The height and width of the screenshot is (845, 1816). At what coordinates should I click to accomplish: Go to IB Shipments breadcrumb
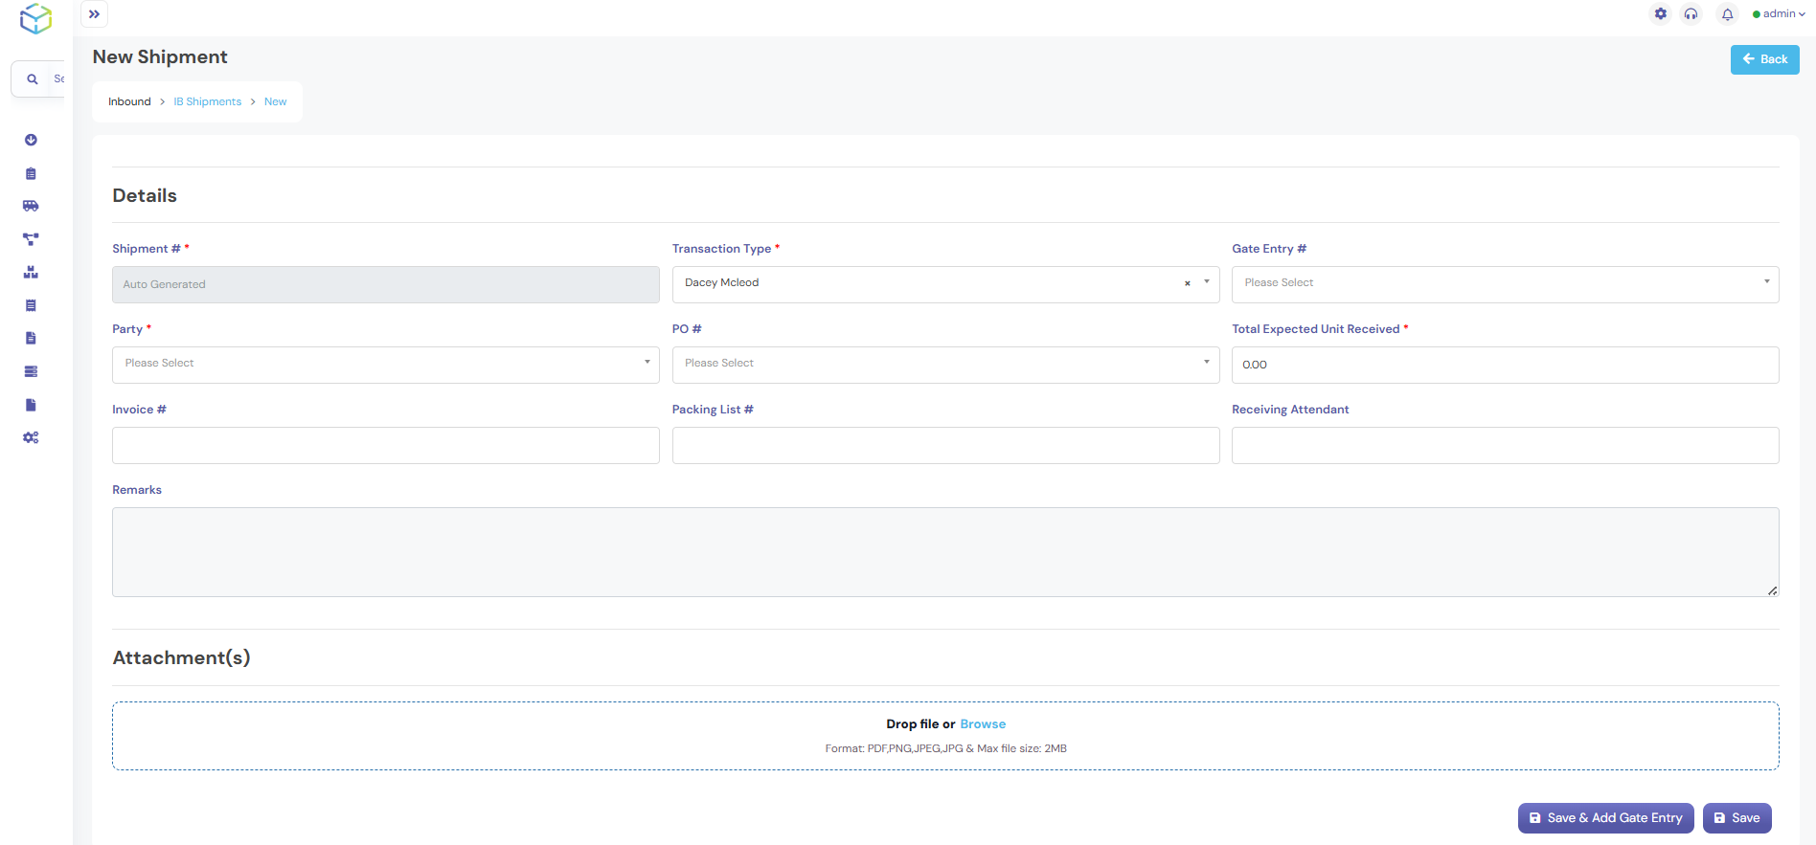point(207,101)
